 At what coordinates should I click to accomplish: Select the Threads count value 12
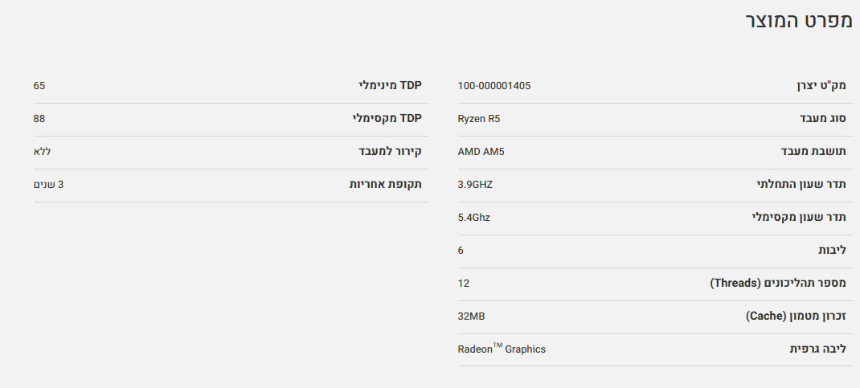point(464,284)
